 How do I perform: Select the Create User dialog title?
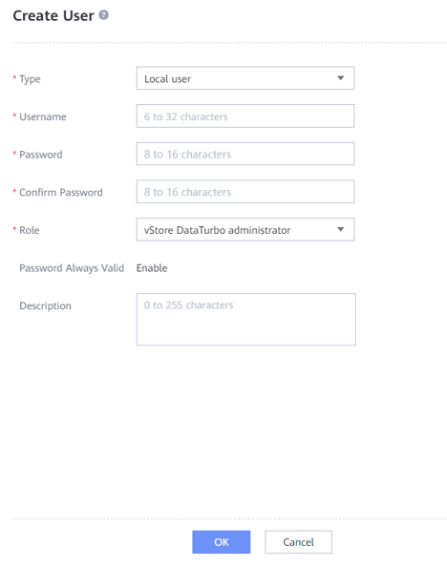[53, 15]
